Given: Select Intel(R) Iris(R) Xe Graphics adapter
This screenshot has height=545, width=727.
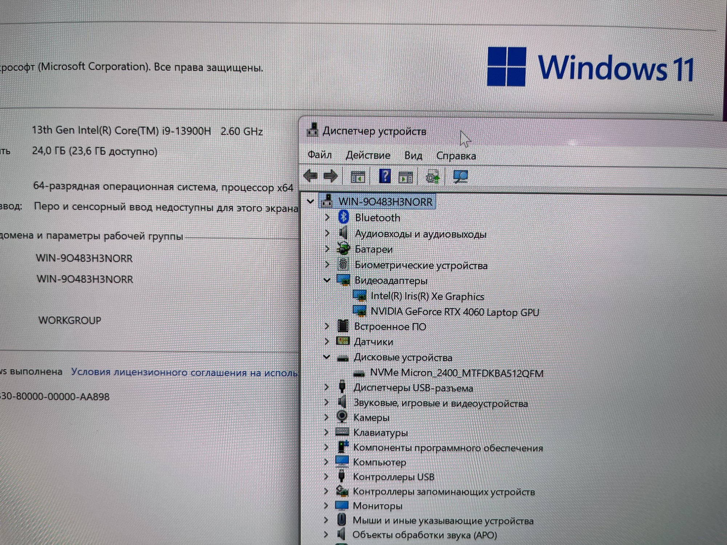Looking at the screenshot, I should click(427, 296).
